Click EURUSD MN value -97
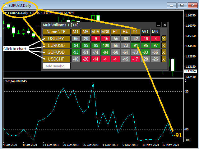Image resolution: width=199 pixels, height=149 pixels. (x=155, y=45)
